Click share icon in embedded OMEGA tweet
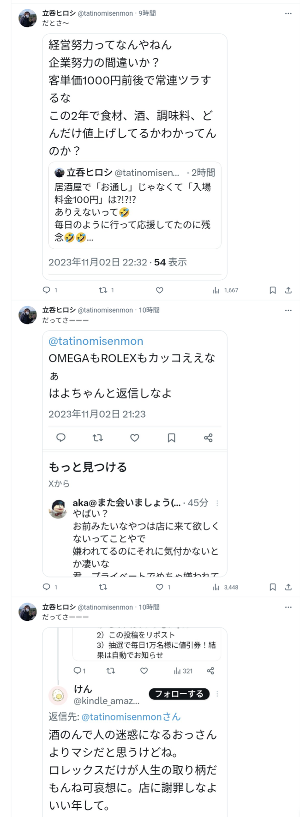 click(208, 438)
